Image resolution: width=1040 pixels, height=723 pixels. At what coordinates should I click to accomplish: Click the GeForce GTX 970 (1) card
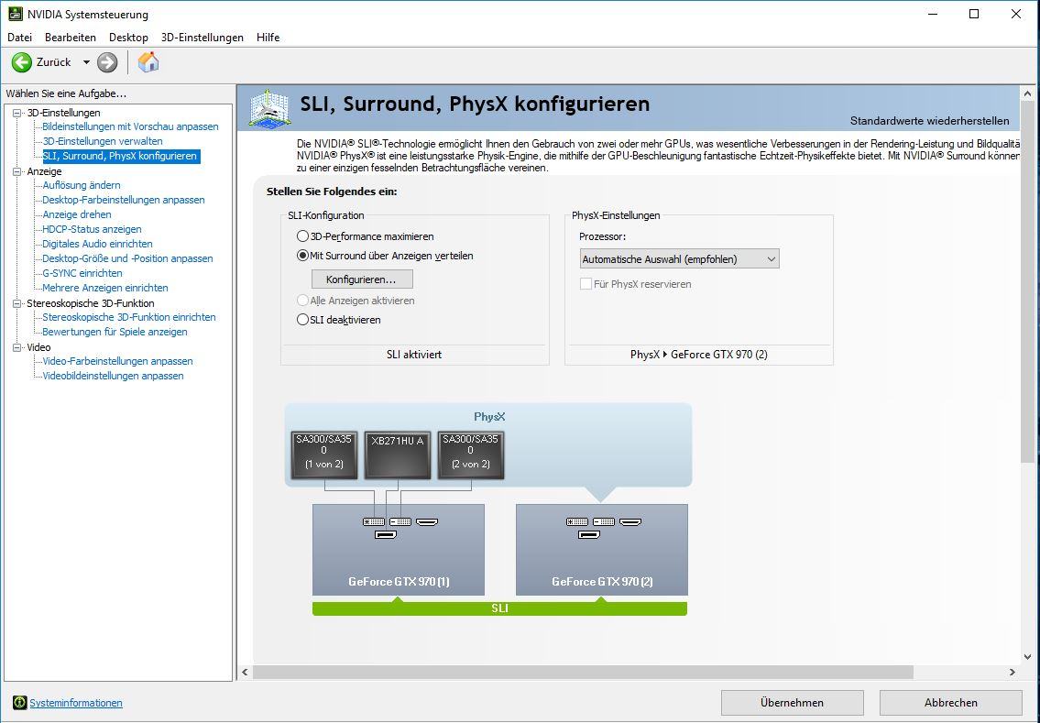click(399, 550)
